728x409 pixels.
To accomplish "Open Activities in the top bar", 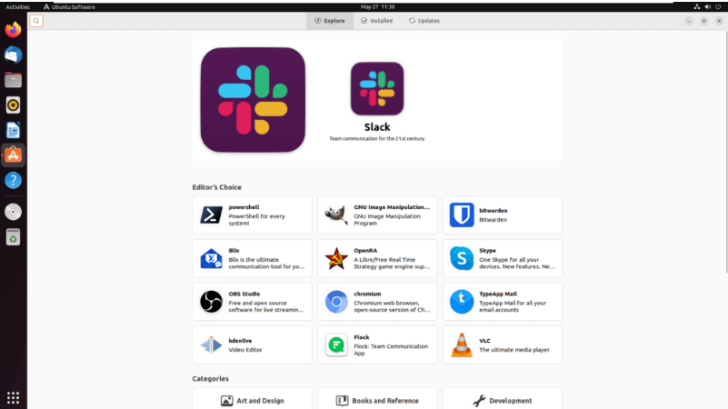I will 17,7.
